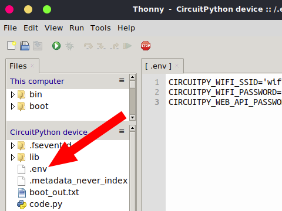Click the Step out debugger icon

115,46
